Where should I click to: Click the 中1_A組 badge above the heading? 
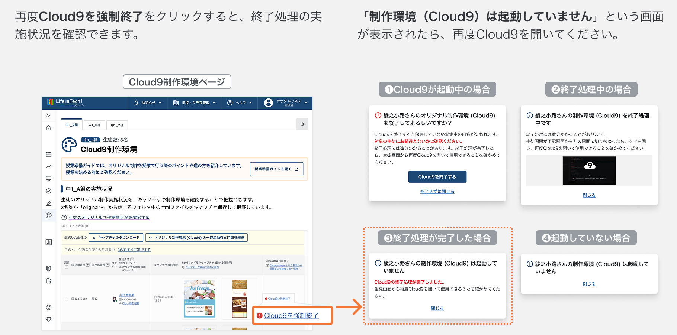point(90,140)
